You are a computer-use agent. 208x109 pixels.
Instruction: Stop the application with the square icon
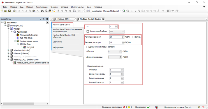[135, 11]
